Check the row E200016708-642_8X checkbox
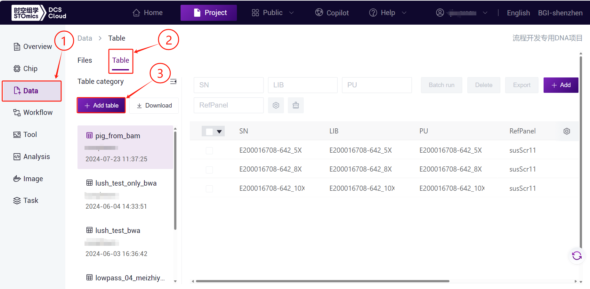 point(209,170)
